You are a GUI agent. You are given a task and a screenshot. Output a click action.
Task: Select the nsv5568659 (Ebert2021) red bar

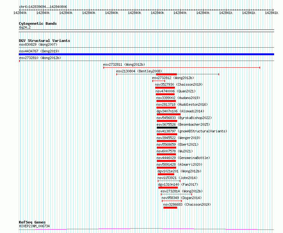pyautogui.click(x=166, y=148)
